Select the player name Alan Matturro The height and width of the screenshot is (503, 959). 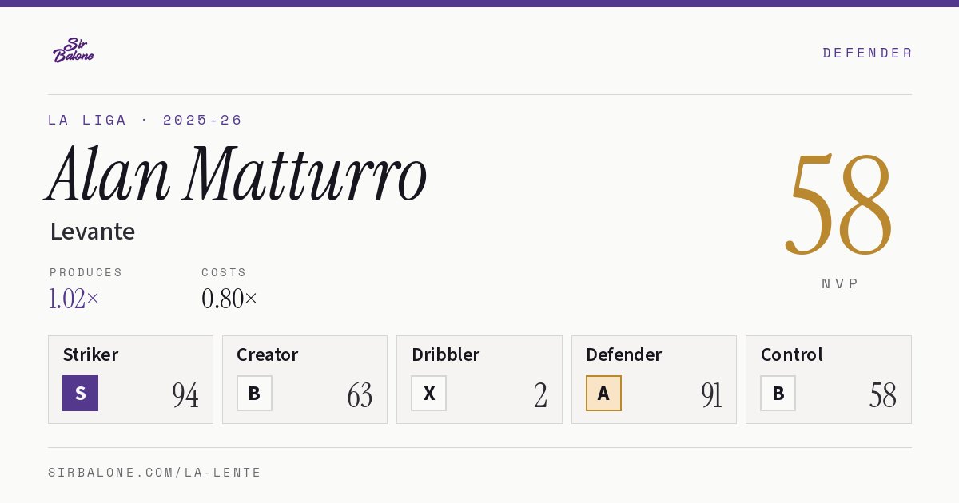pos(237,174)
